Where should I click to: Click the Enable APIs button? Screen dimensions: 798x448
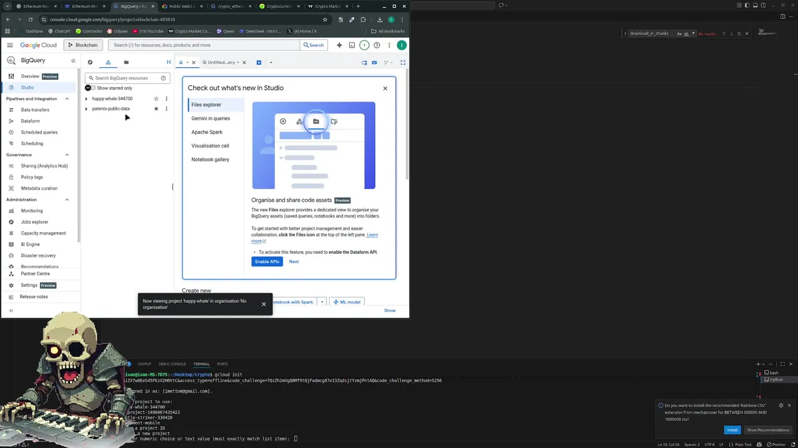267,261
